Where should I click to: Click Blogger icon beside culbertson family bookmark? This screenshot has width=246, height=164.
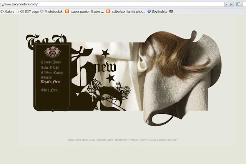click(108, 11)
